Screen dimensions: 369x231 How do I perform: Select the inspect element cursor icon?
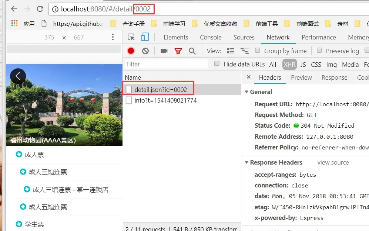(x=131, y=37)
